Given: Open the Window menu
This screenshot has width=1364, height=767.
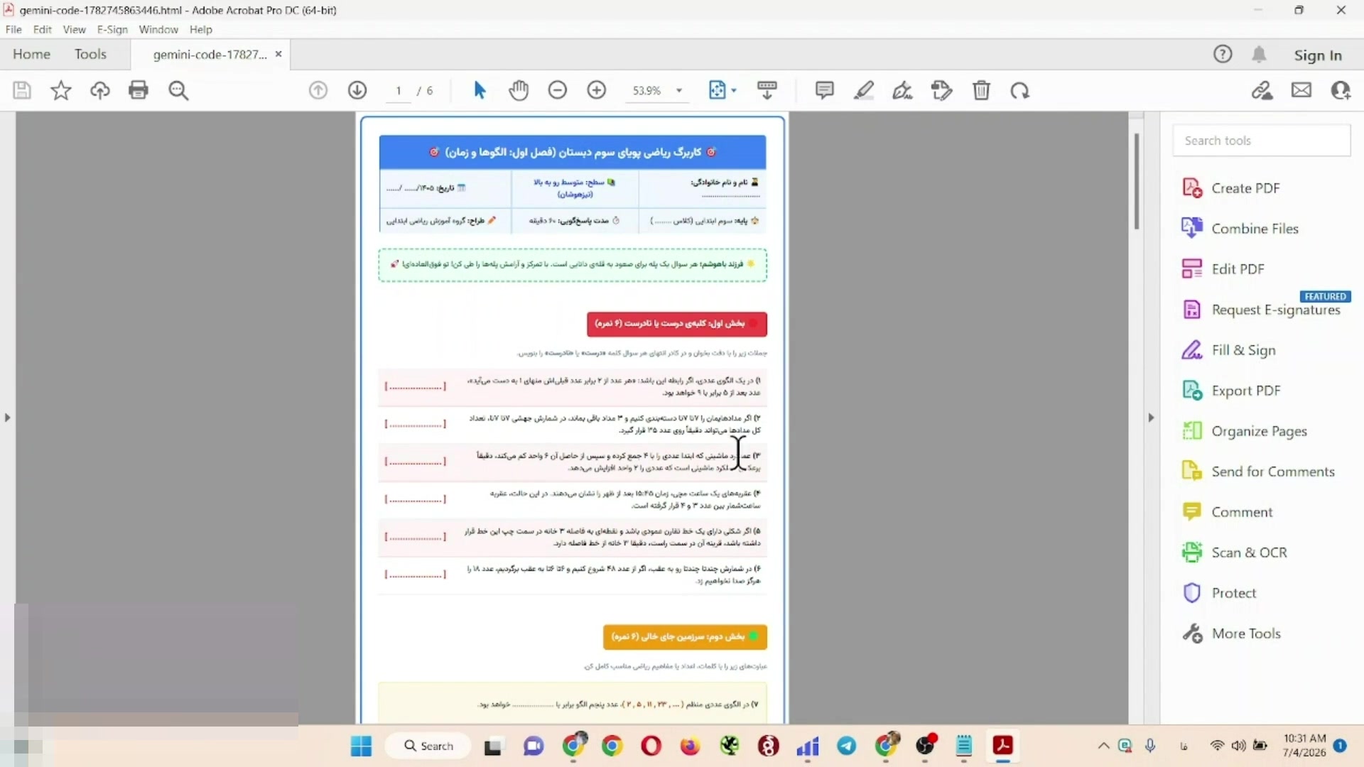Looking at the screenshot, I should click(x=158, y=29).
